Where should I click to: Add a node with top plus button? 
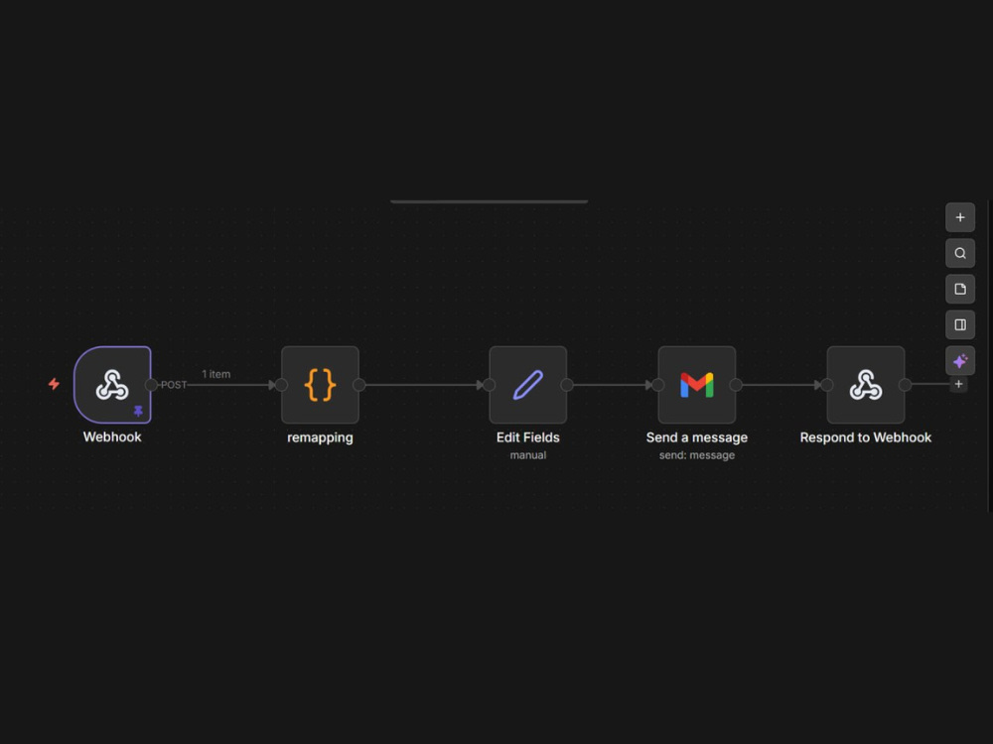tap(960, 217)
